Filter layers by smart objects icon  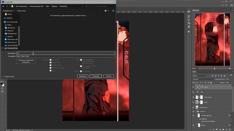pyautogui.click(x=224, y=76)
